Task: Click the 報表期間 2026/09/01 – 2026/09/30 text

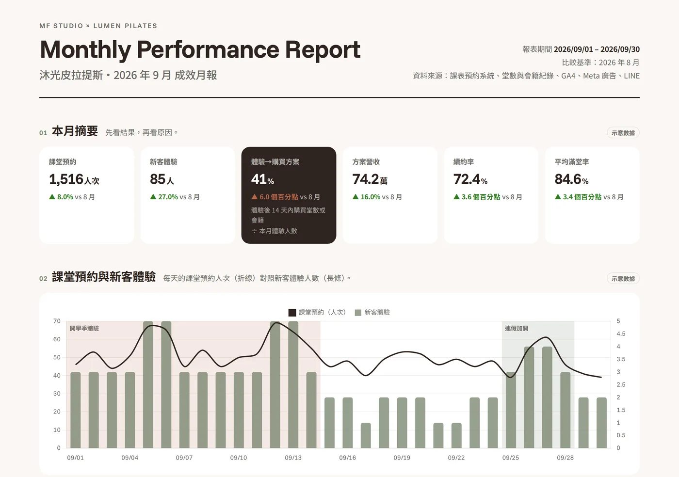Action: click(581, 49)
